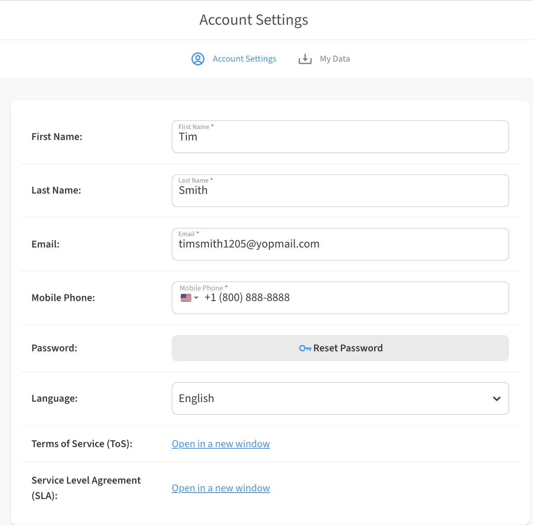Click the My Data download icon

305,59
